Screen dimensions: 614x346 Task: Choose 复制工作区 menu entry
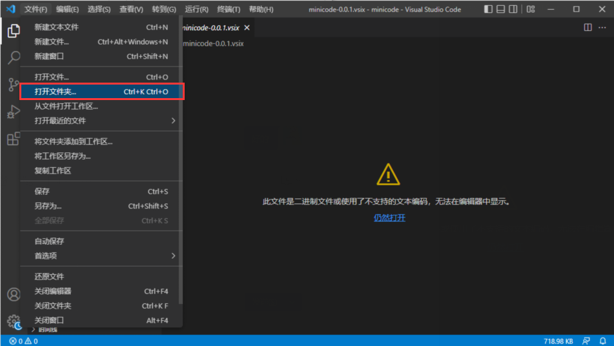(x=101, y=170)
